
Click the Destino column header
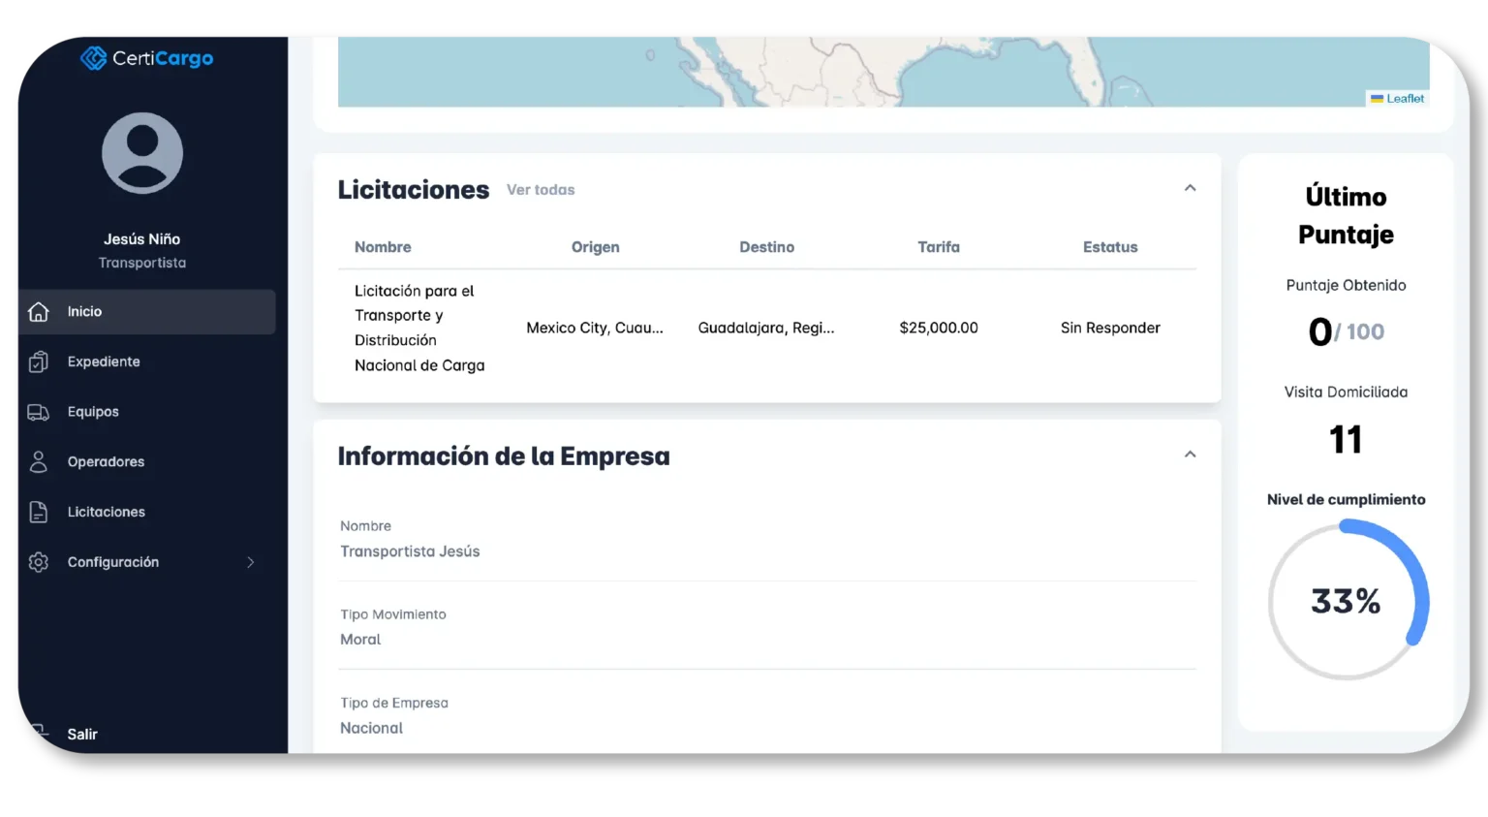(x=767, y=247)
